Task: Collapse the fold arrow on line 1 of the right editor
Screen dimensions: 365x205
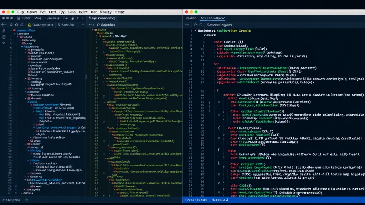Action: pyautogui.click(x=196, y=31)
